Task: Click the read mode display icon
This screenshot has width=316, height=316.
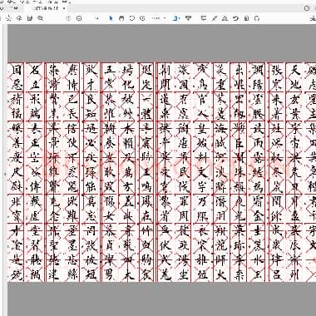Action: click(189, 18)
